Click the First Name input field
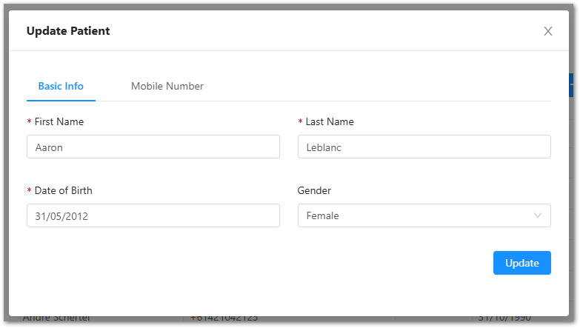Viewport: 580px width, 328px height. point(153,147)
